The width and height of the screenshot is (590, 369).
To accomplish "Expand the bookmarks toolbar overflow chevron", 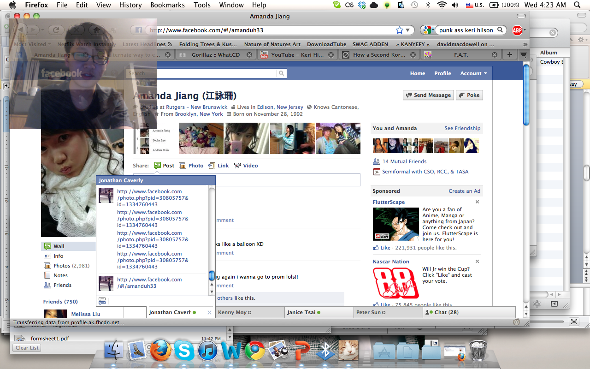I will click(525, 44).
